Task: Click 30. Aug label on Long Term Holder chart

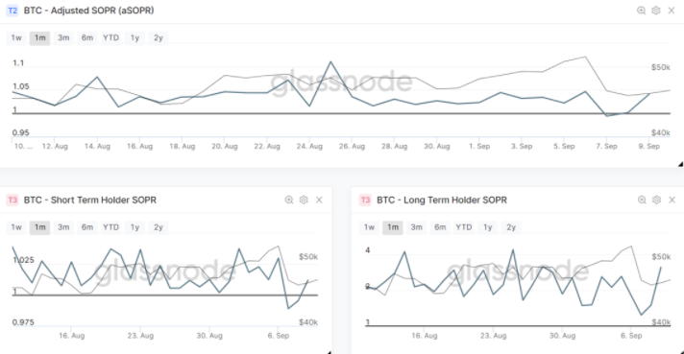Action: point(562,336)
